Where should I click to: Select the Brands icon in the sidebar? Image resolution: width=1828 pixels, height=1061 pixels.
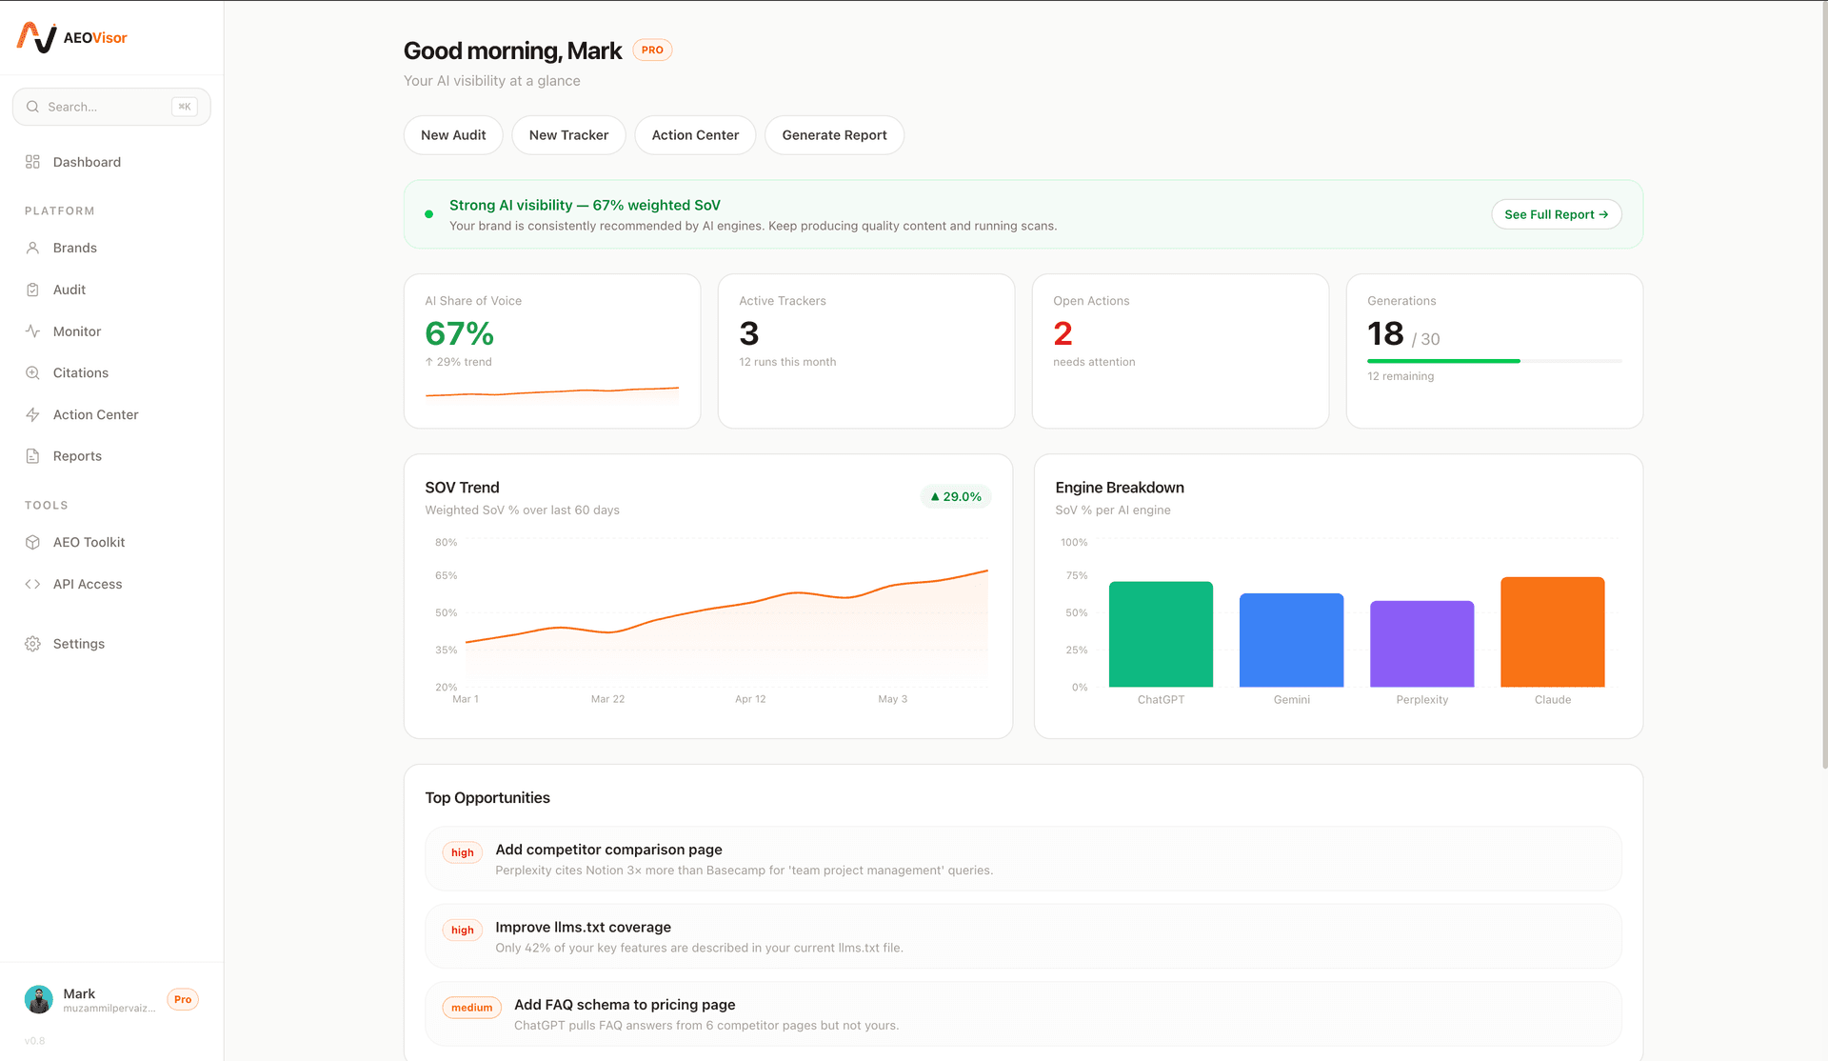[x=33, y=248]
